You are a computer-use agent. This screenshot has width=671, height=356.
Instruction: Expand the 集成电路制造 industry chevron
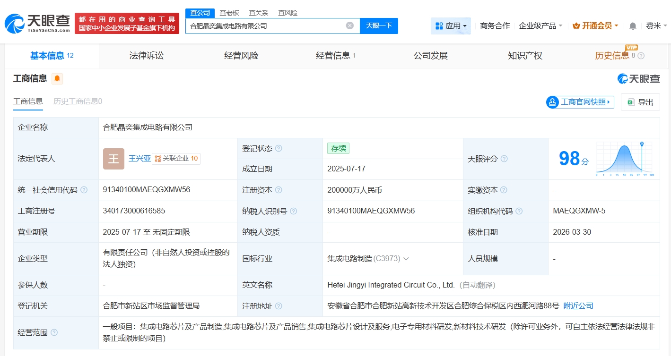coord(406,259)
